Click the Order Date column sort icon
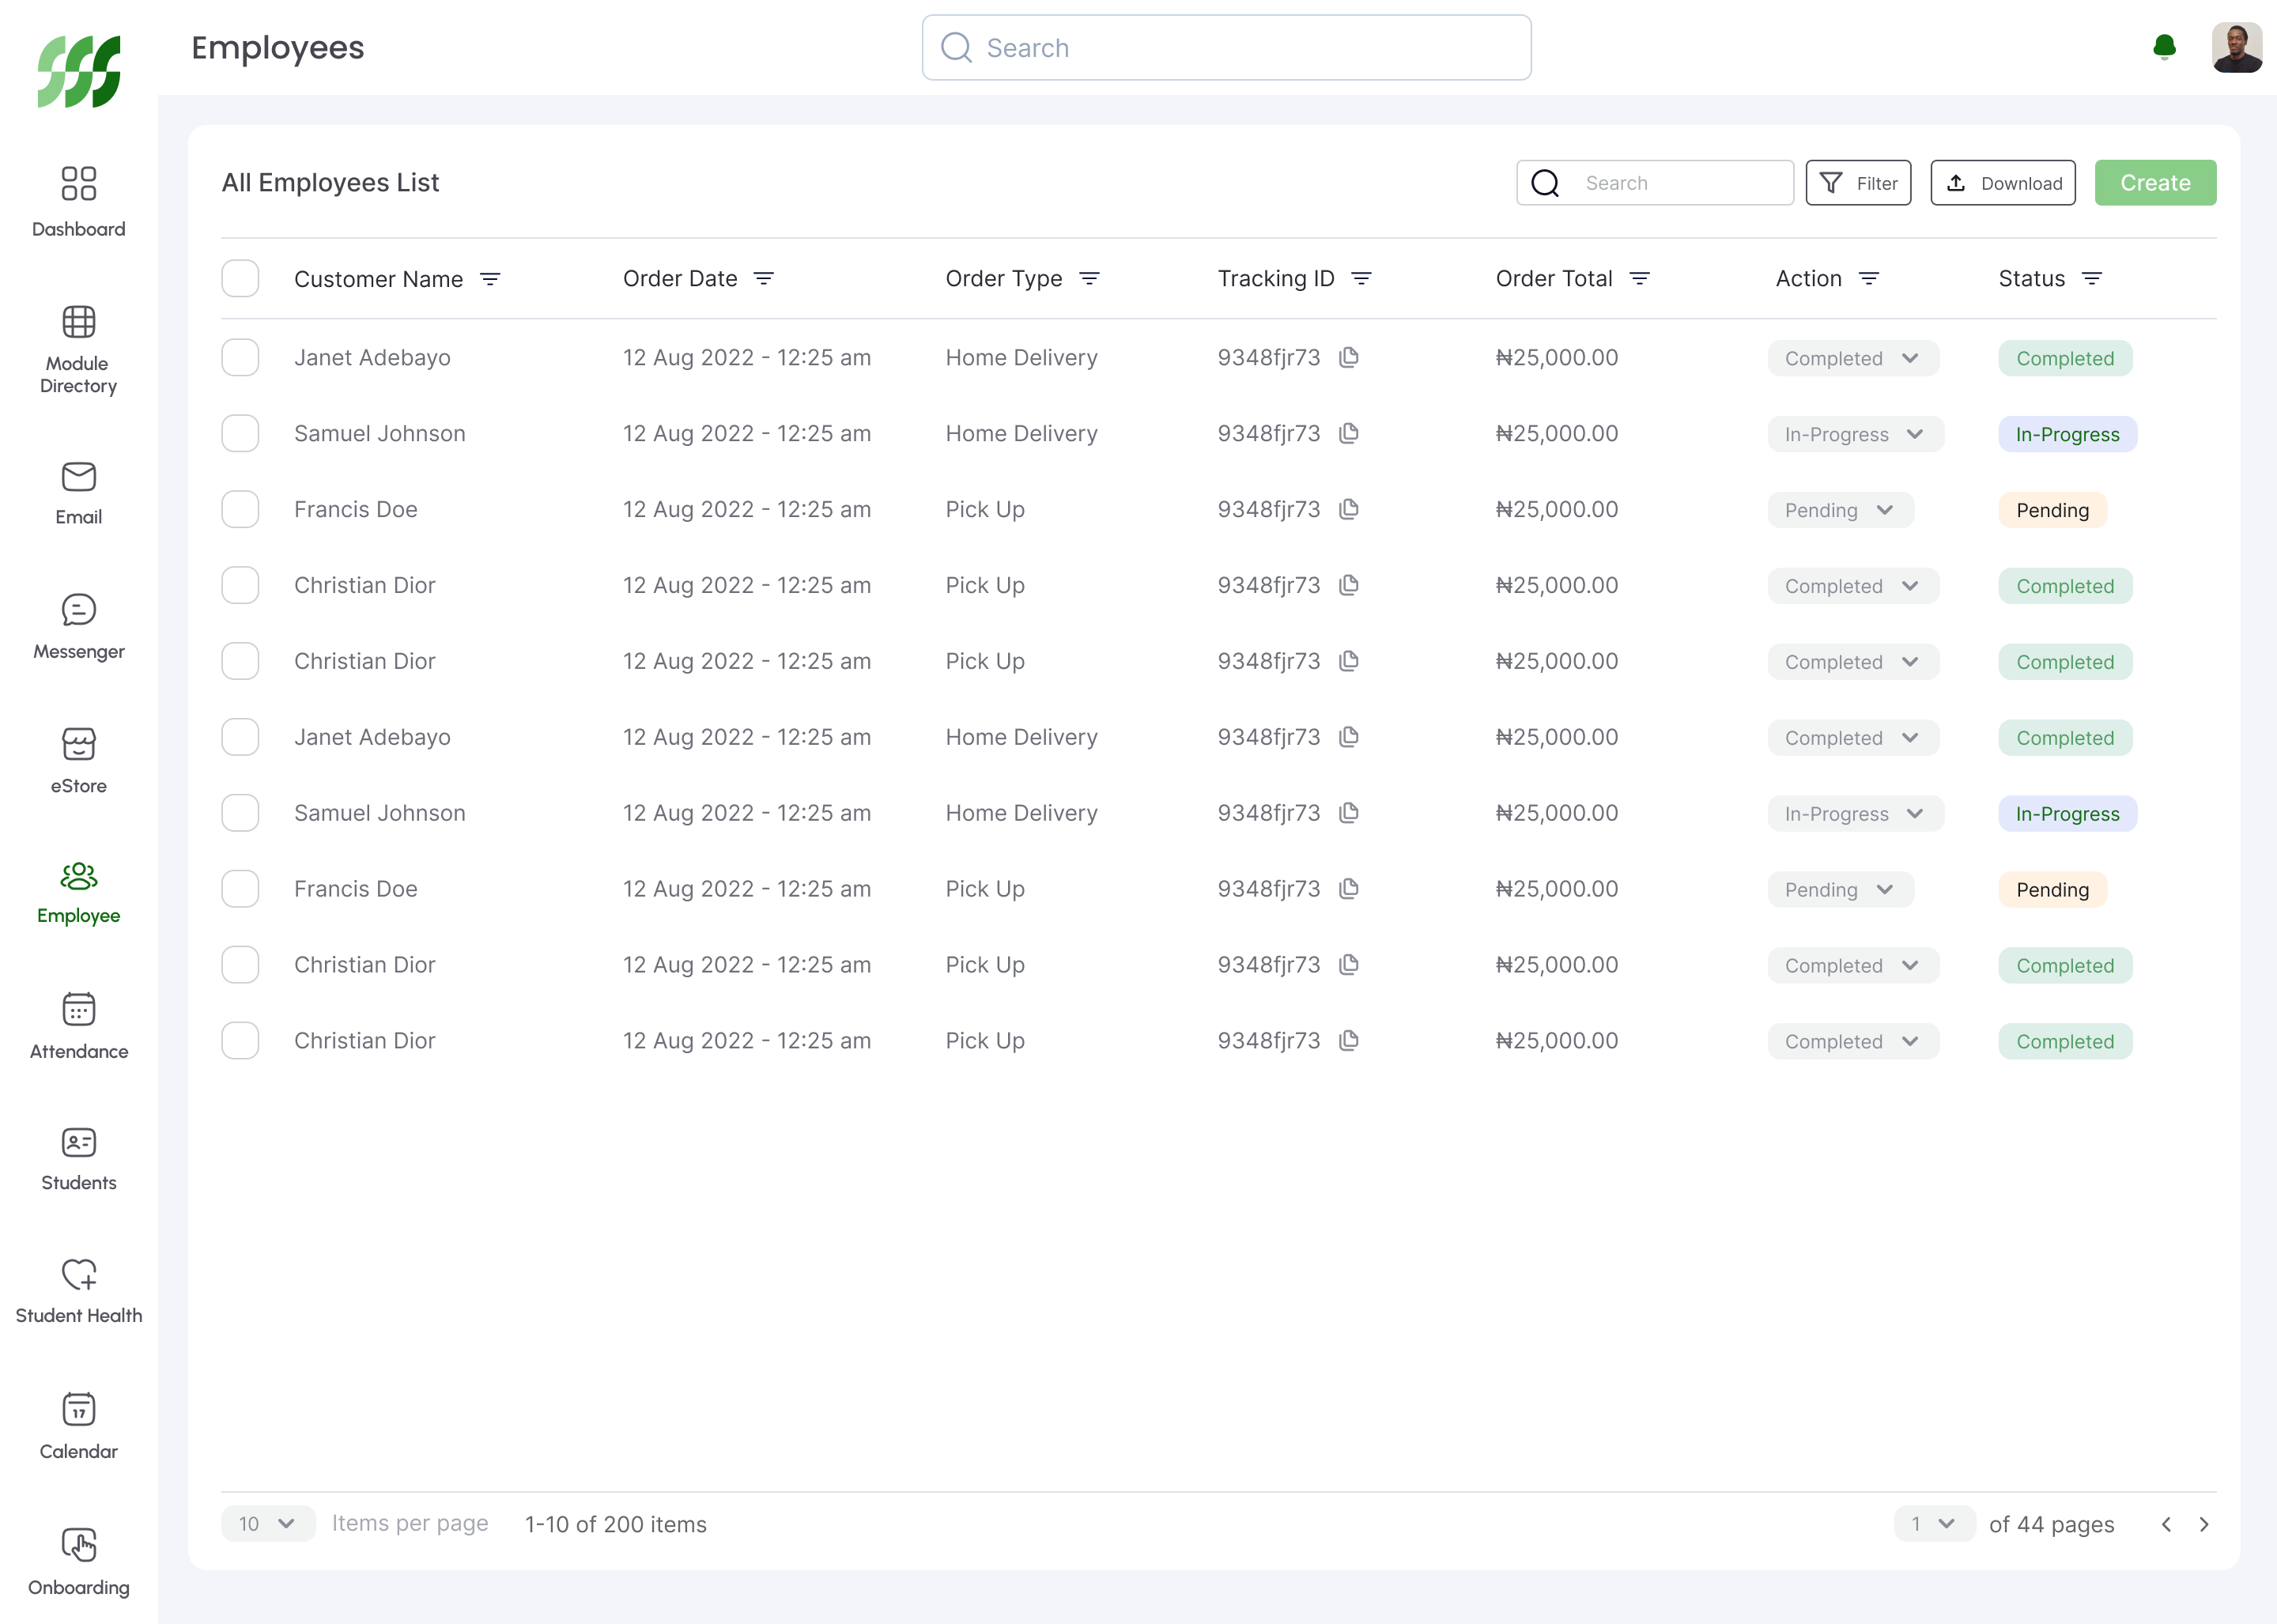The width and height of the screenshot is (2277, 1624). coord(764,279)
